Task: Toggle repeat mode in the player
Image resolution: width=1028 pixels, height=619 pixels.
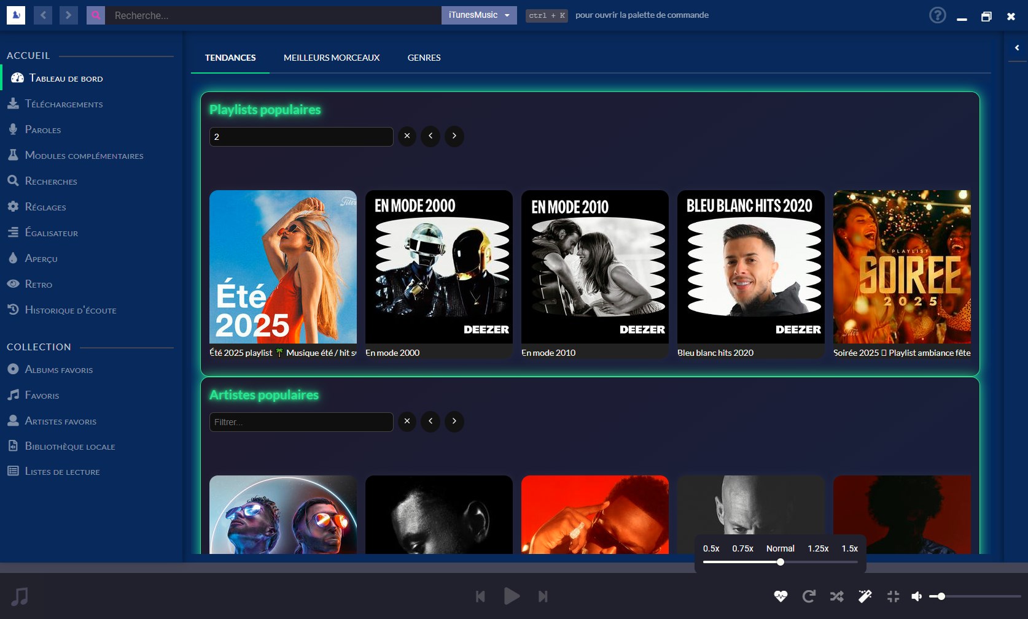Action: pyautogui.click(x=809, y=596)
